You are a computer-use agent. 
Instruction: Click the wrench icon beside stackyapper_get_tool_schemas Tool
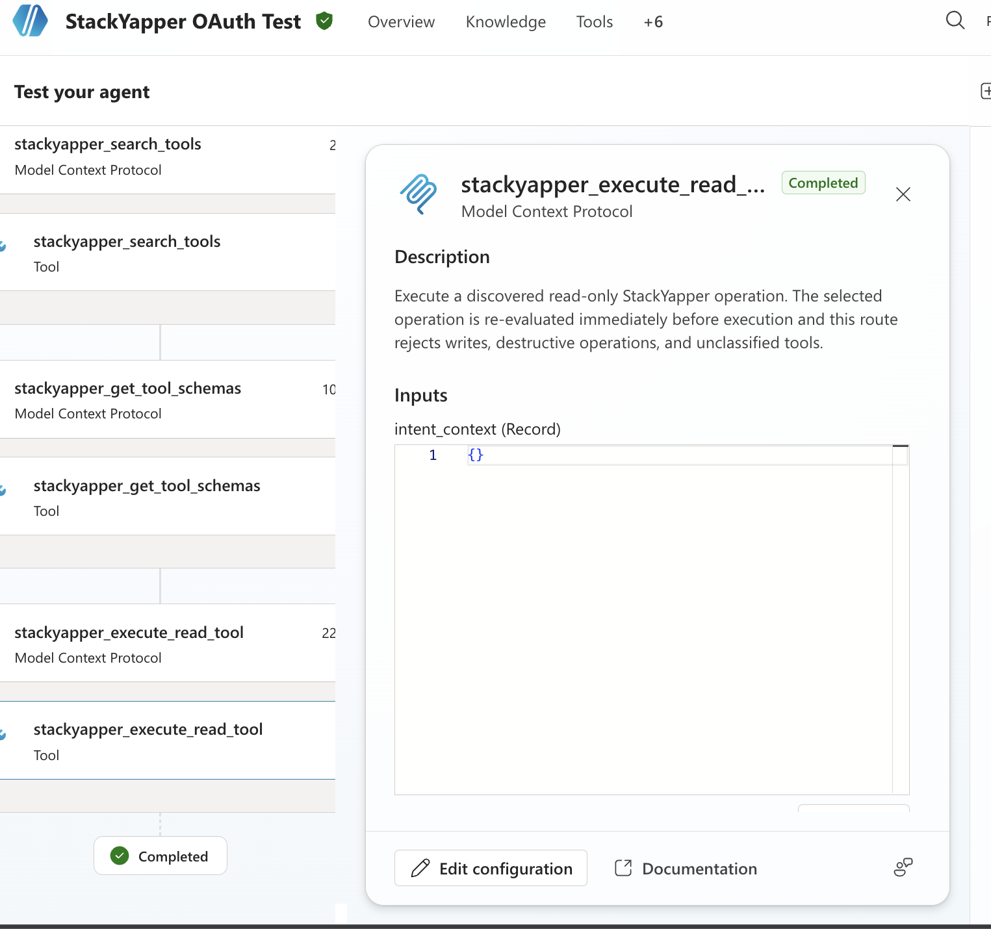coord(3,490)
